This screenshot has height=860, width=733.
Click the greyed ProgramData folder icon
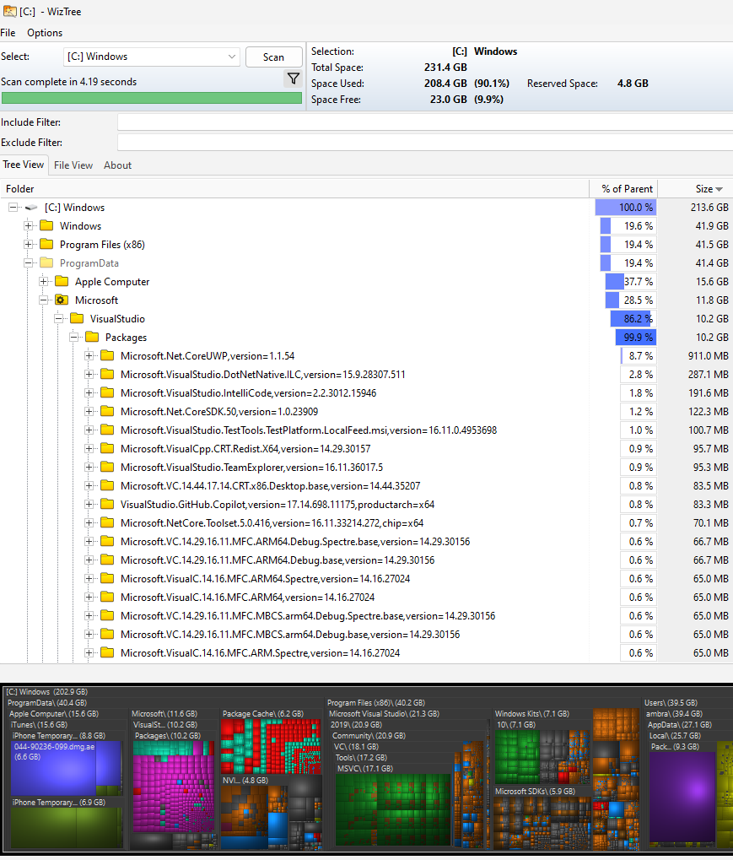(46, 262)
